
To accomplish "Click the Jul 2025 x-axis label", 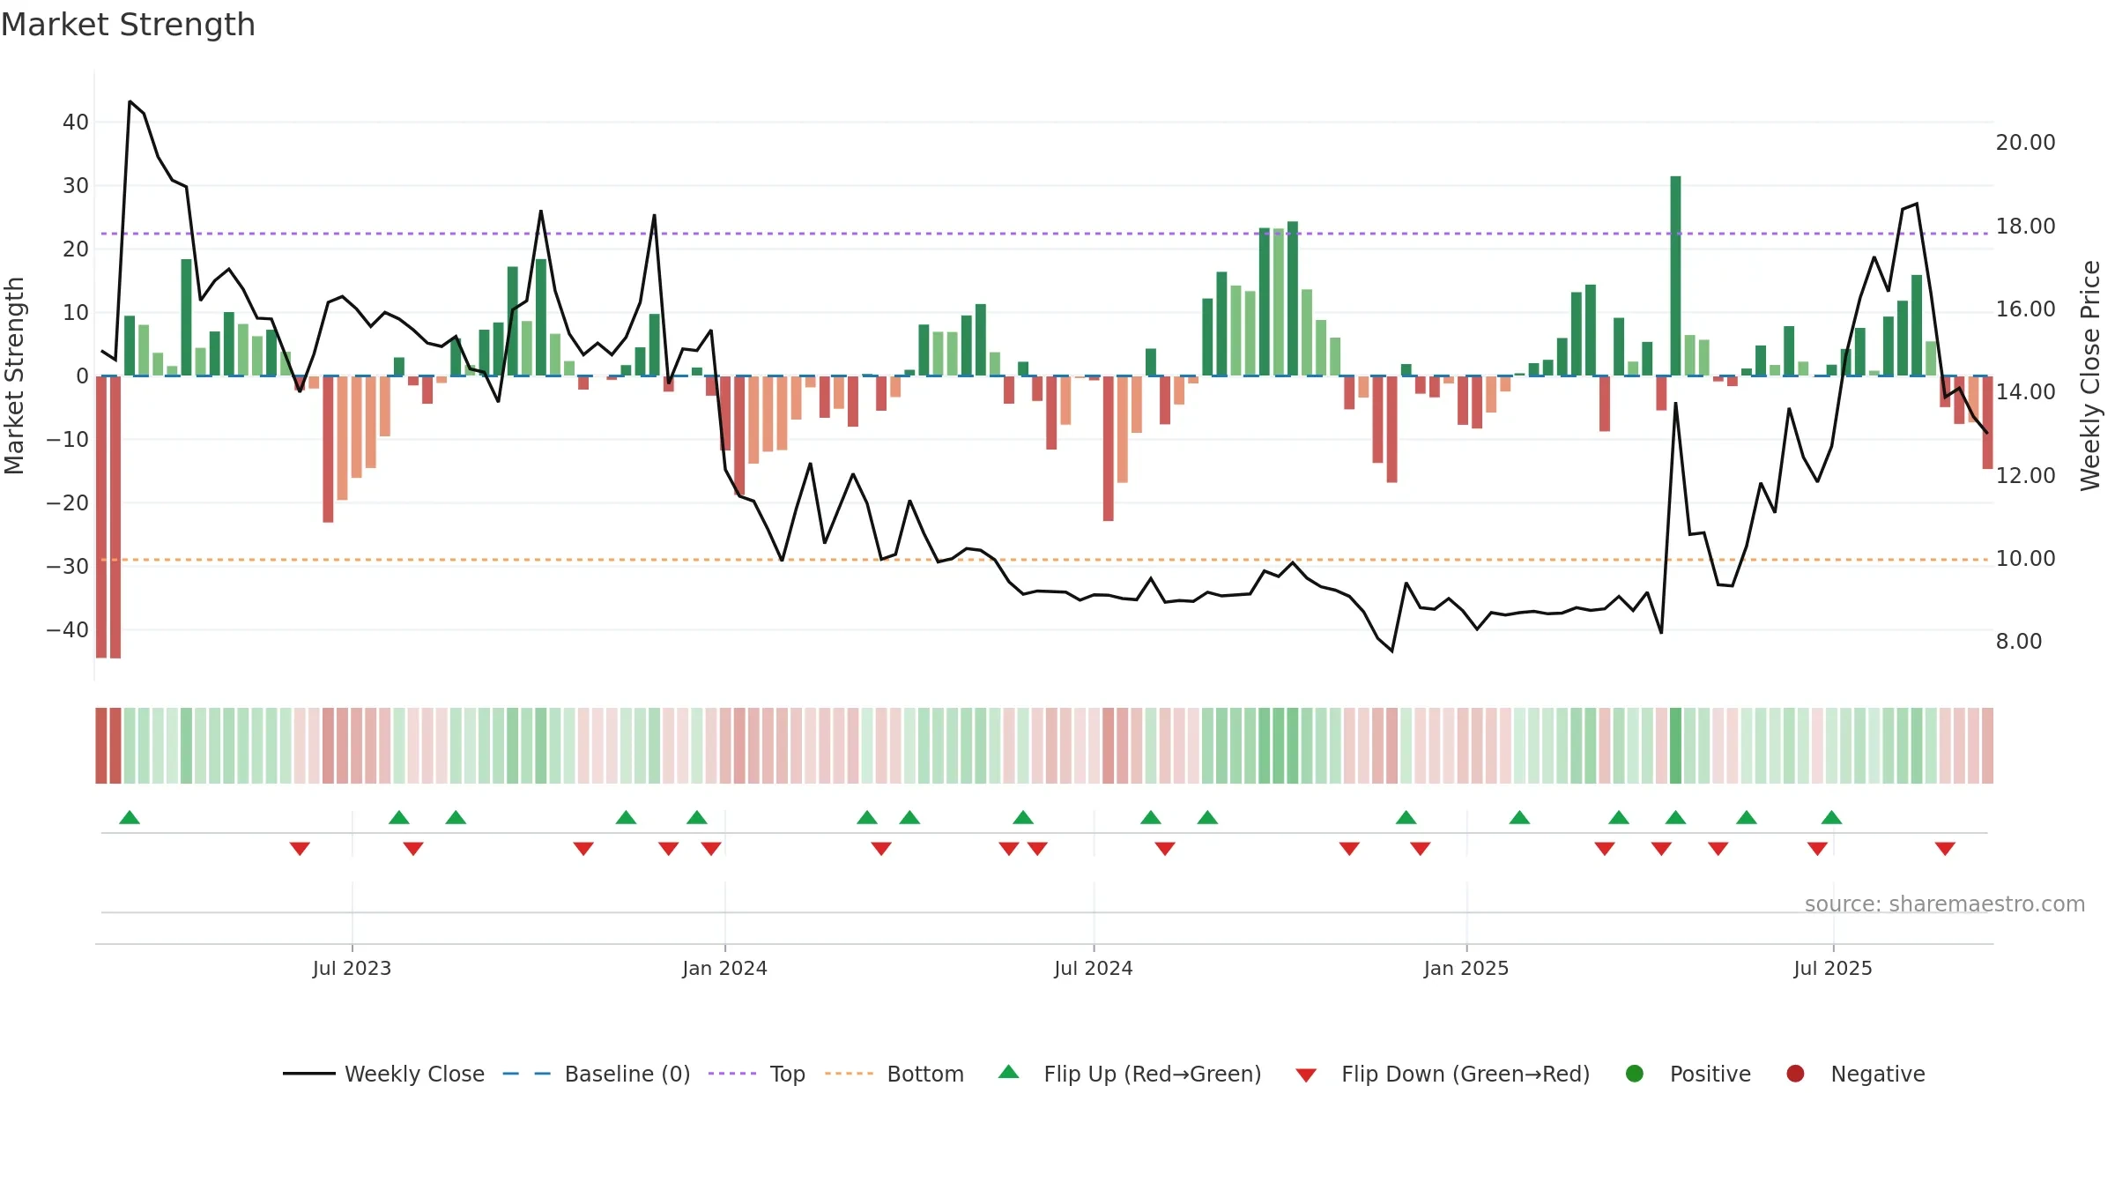I will pyautogui.click(x=1833, y=968).
